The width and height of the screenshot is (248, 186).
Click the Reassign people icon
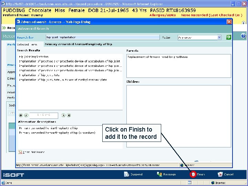click(159, 174)
